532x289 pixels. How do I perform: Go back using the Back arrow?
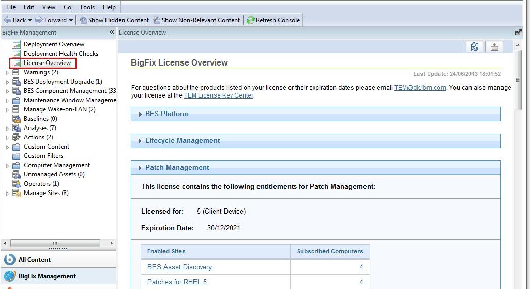coord(15,20)
